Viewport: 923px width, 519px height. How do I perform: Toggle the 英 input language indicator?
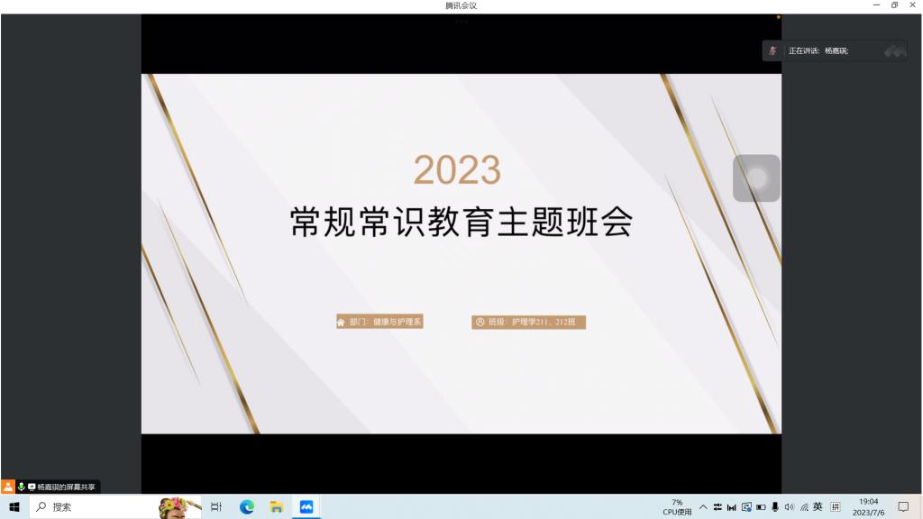click(818, 507)
